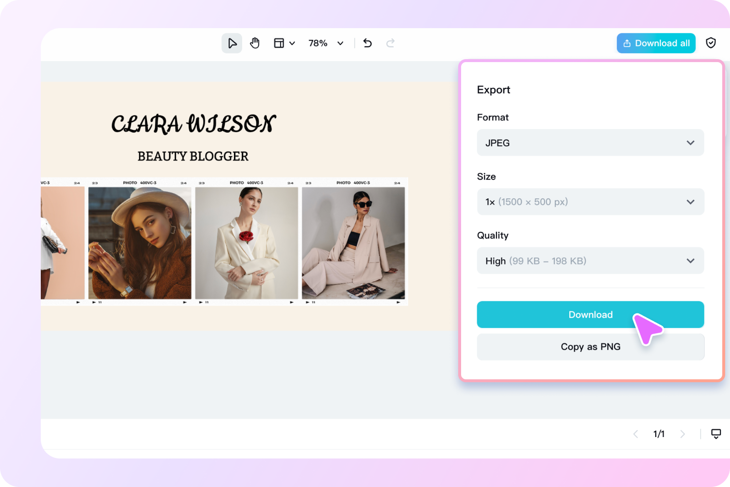Click the Download button in Export panel
Viewport: 730px width, 487px height.
coord(590,314)
